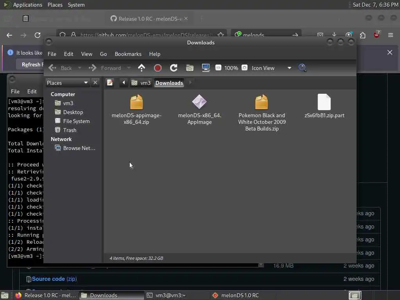This screenshot has width=400, height=300.
Task: Open the Home folder toolbar icon
Action: pos(190,68)
